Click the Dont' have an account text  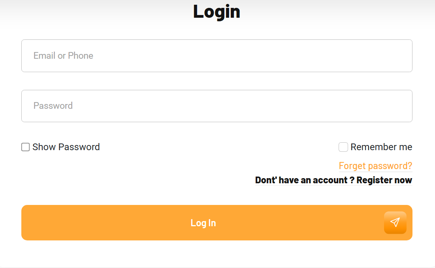coord(301,180)
